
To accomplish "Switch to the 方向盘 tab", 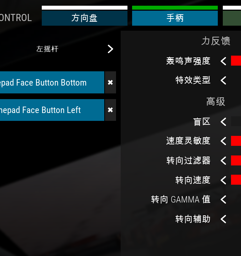I will [85, 18].
